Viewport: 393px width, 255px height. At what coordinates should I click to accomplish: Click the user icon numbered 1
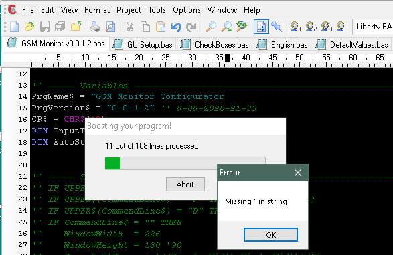(x=295, y=27)
